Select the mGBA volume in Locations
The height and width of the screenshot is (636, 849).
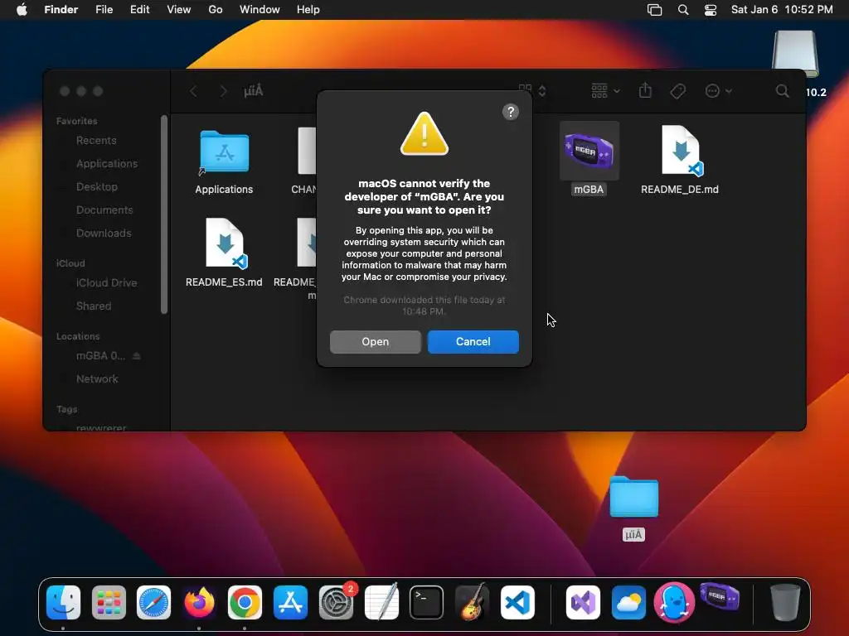100,356
